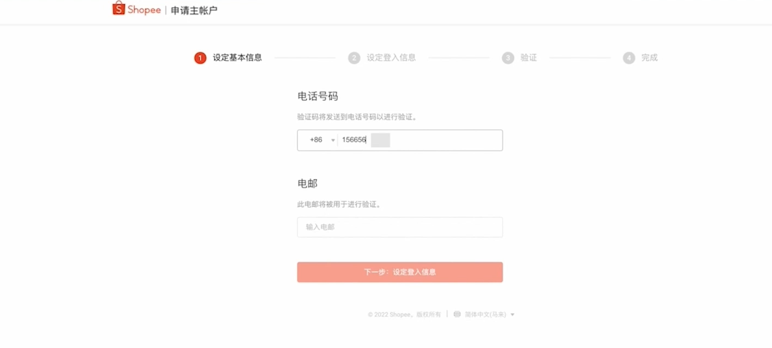Click the globe language icon in footer

point(457,314)
